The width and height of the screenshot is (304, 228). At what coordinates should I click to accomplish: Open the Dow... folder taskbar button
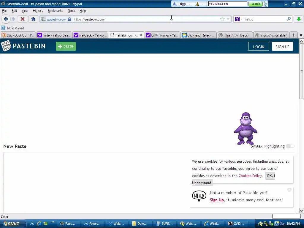pos(140,224)
